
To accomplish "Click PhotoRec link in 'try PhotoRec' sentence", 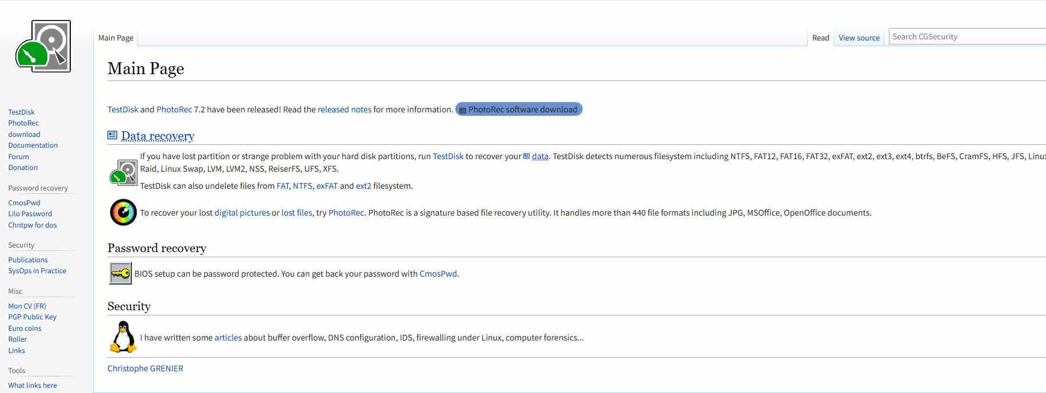I will pos(346,213).
